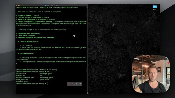Click 'Dependencies installed' status line
Screen dimensions: 175x98
tap(28, 33)
